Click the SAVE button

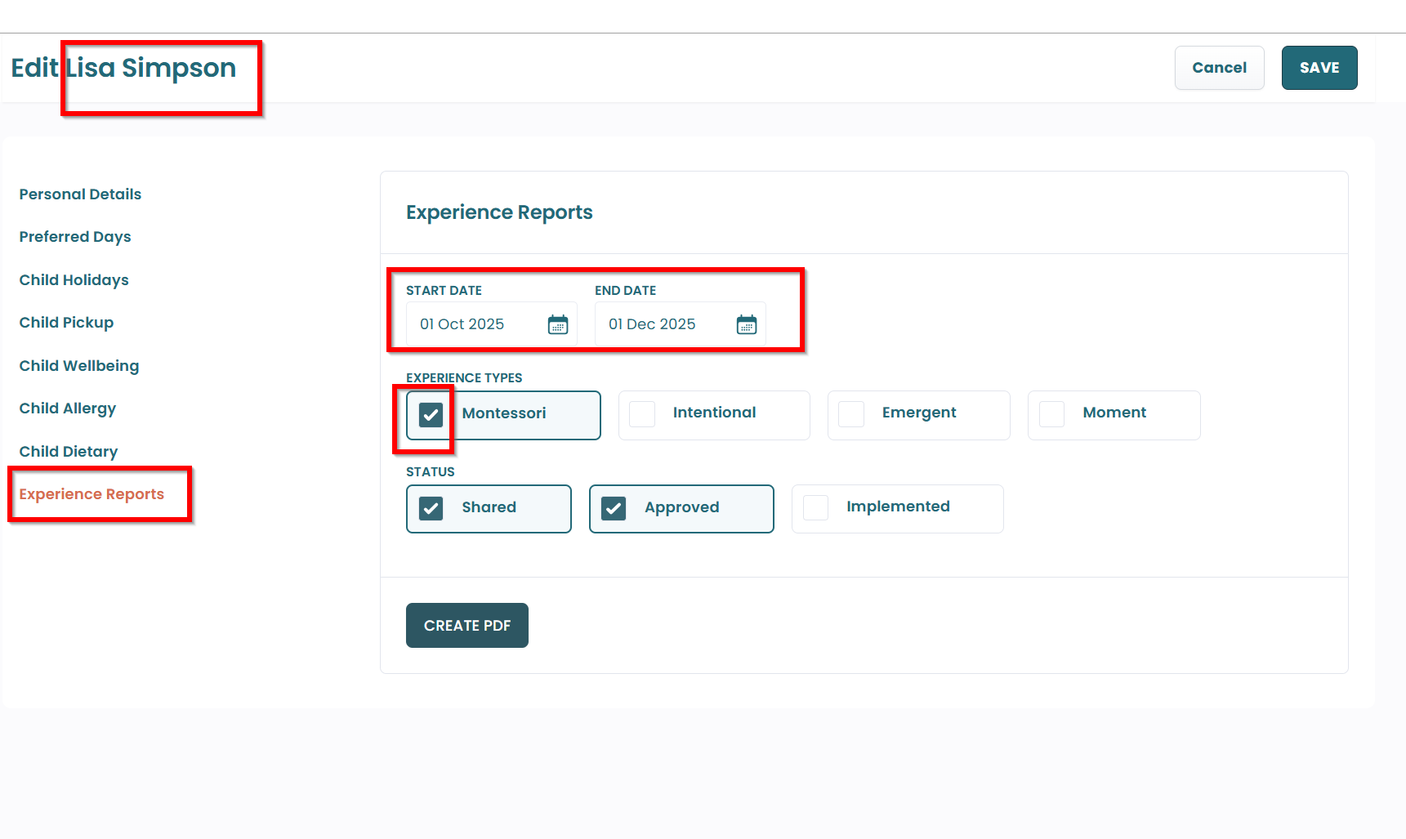(x=1319, y=68)
